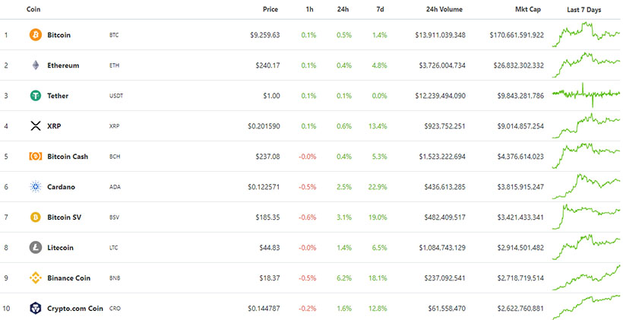This screenshot has width=623, height=320.
Task: Click Binance Coin 24h change 6.2%
Action: pyautogui.click(x=344, y=278)
